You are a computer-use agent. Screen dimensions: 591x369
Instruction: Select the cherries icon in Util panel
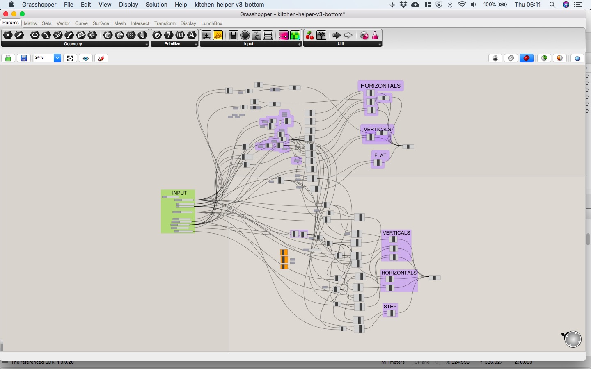point(310,35)
